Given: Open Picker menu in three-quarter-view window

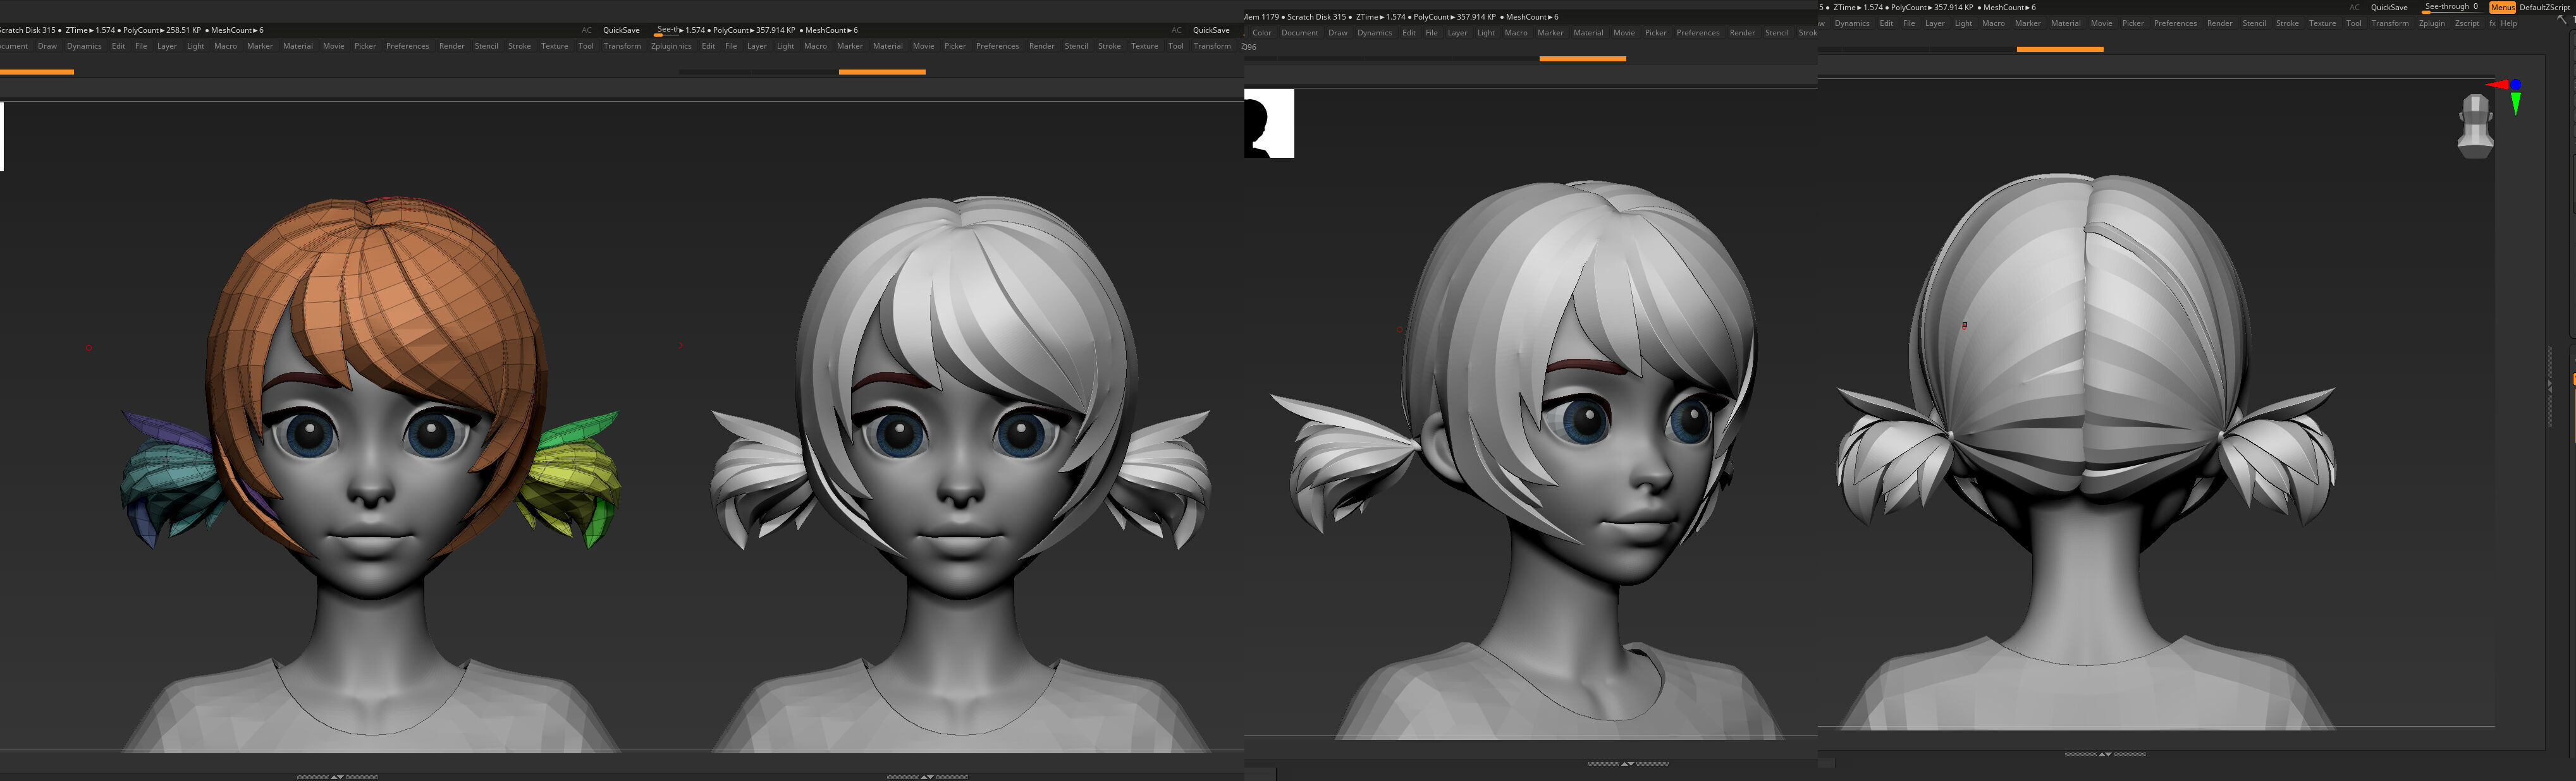Looking at the screenshot, I should 1655,33.
